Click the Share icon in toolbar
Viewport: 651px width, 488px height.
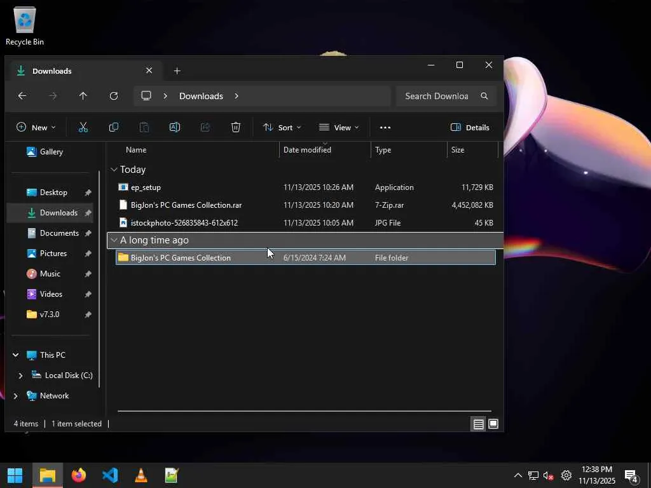click(205, 127)
